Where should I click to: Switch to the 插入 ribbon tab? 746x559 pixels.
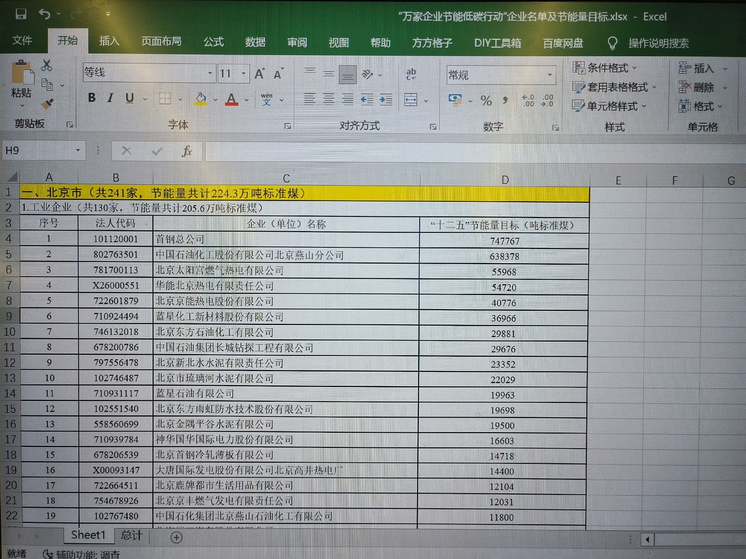point(109,41)
